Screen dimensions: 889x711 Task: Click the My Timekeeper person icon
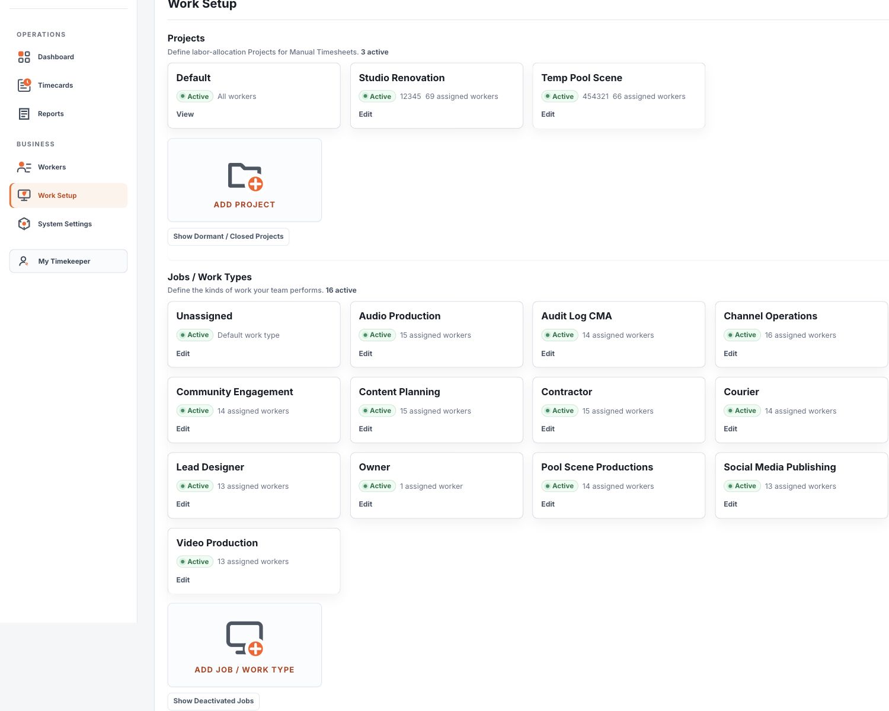(x=24, y=261)
